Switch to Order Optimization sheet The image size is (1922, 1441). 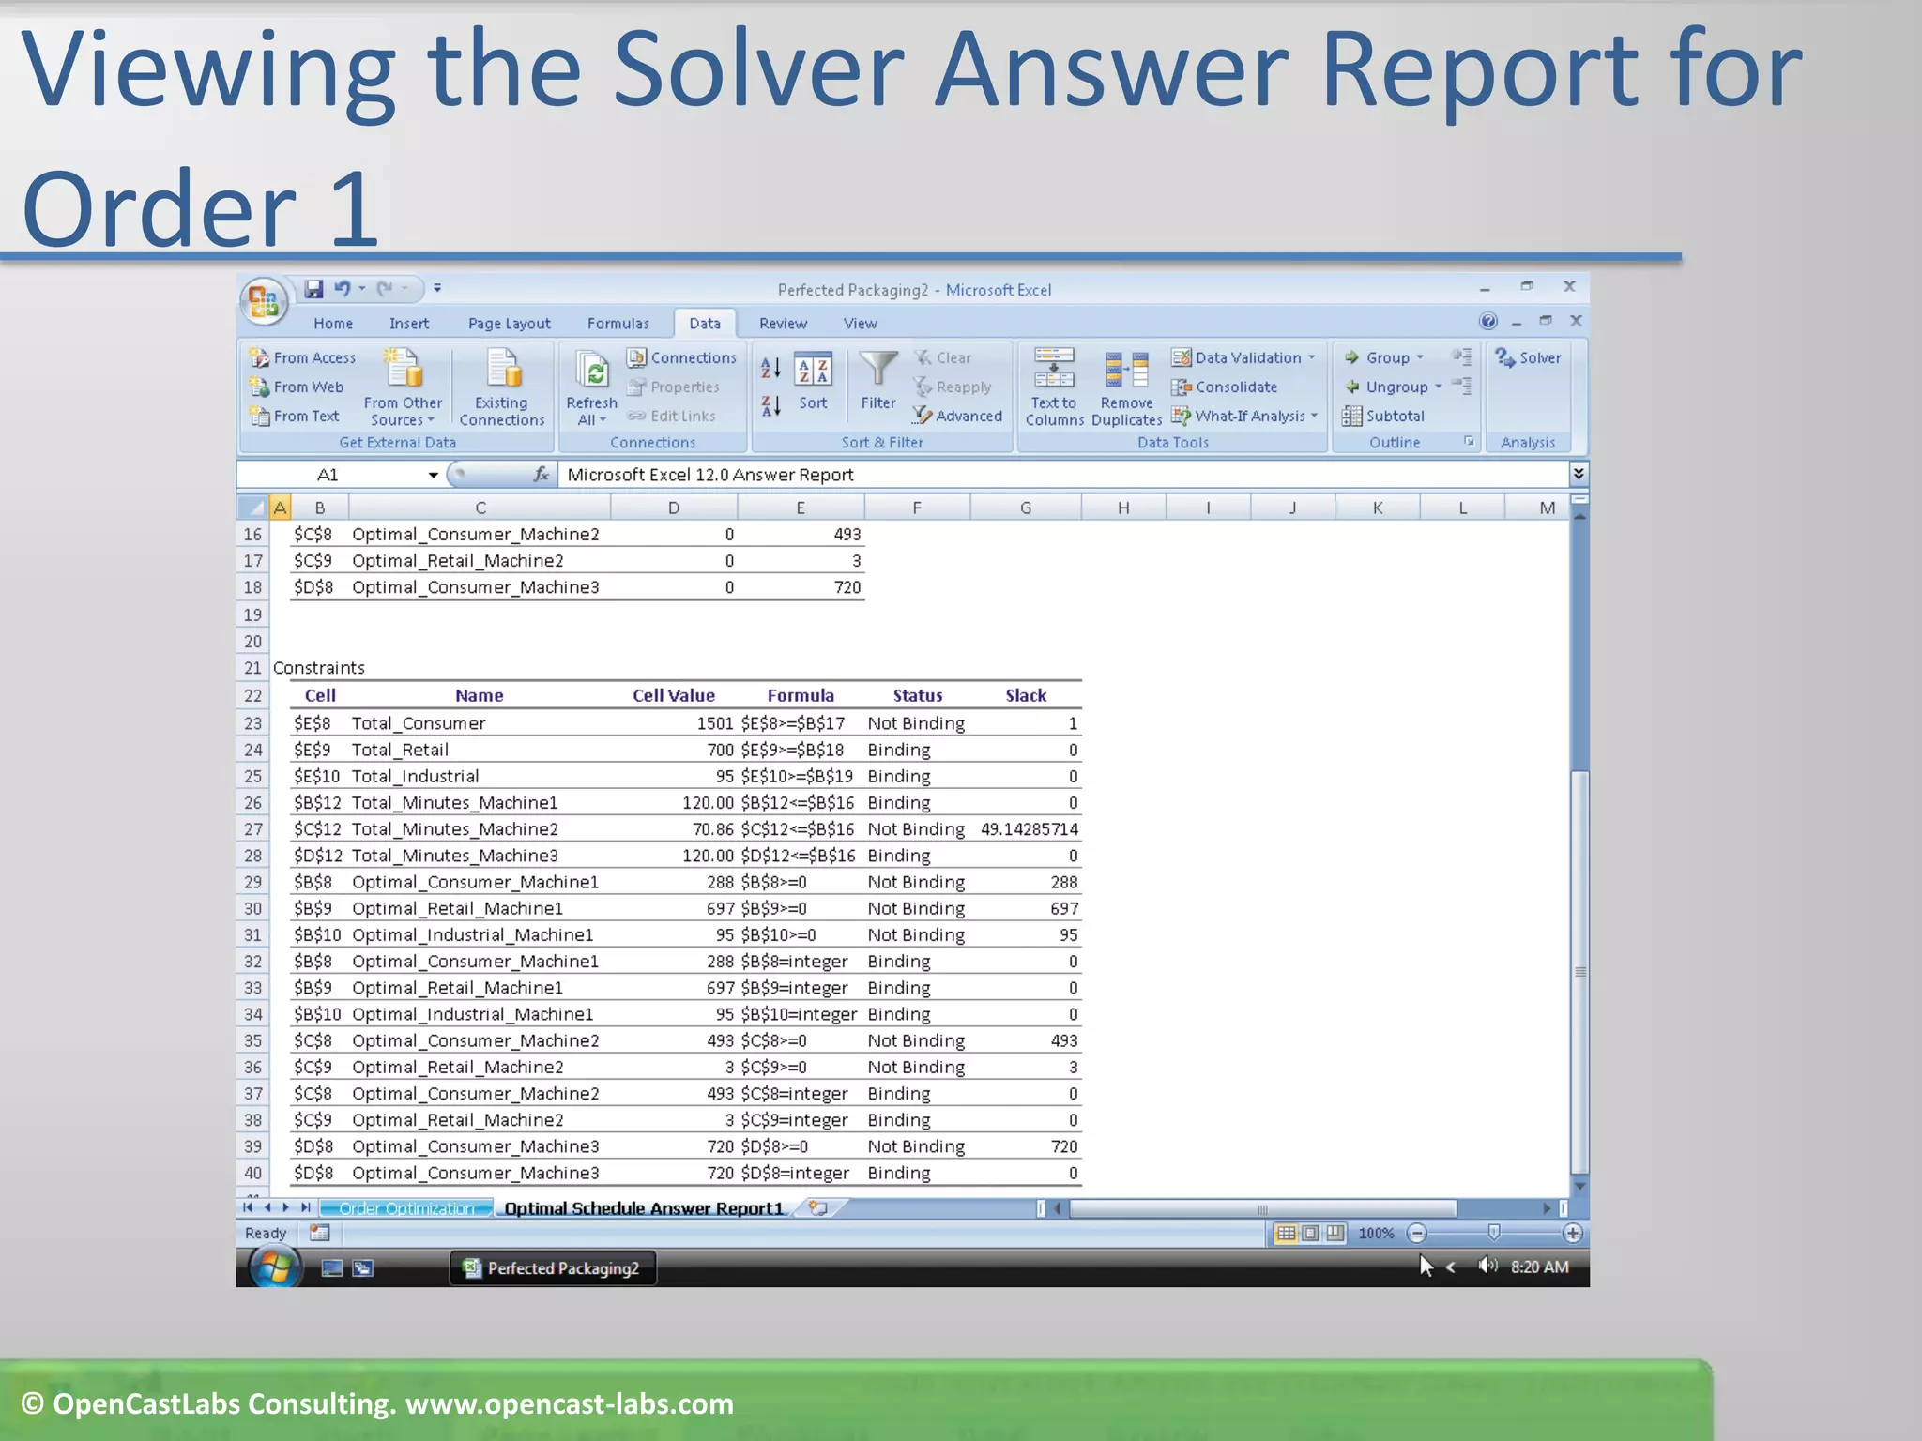click(x=406, y=1208)
